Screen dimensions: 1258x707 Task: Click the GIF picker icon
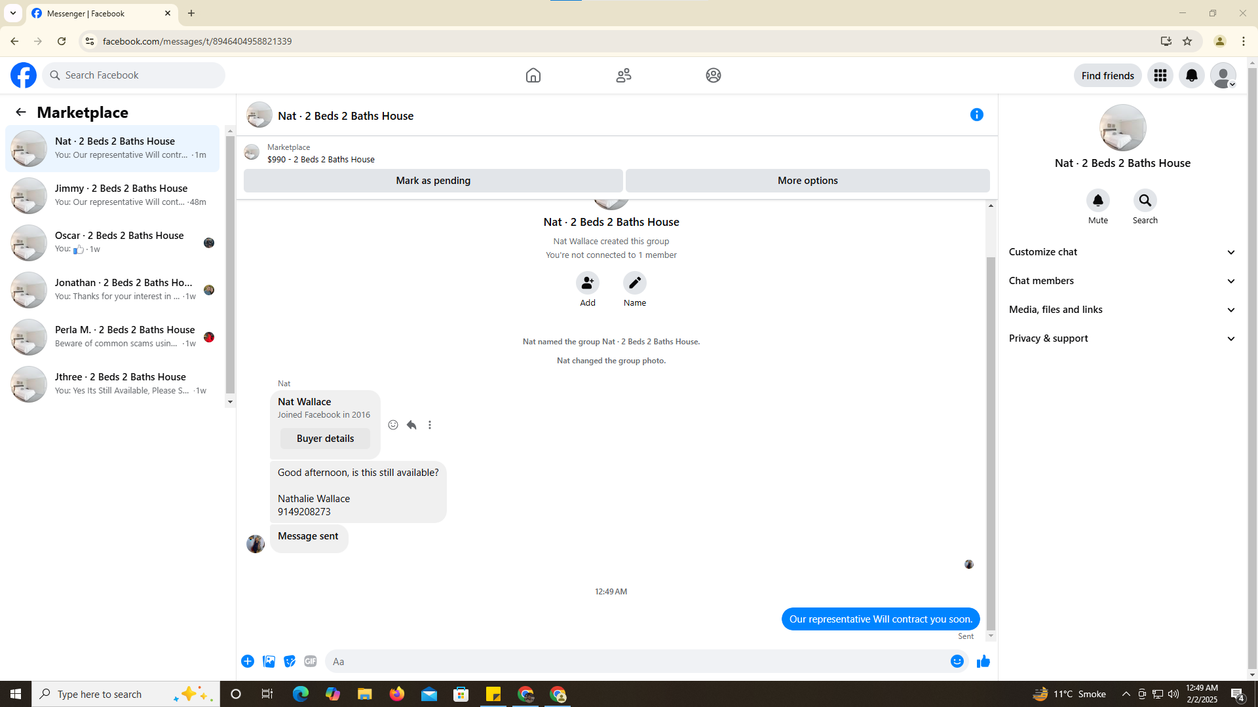311,661
